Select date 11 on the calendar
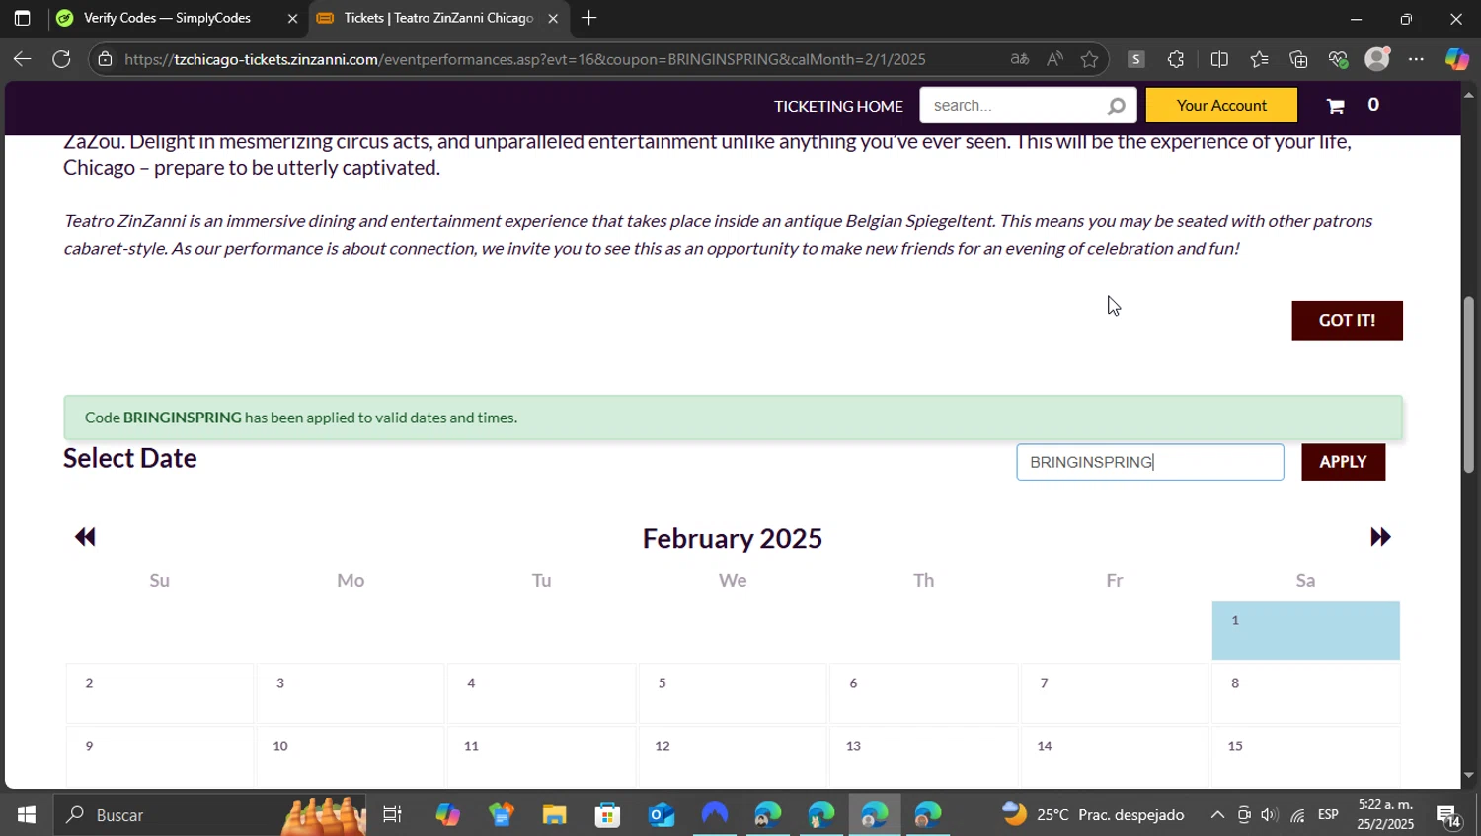This screenshot has width=1481, height=836. (541, 757)
